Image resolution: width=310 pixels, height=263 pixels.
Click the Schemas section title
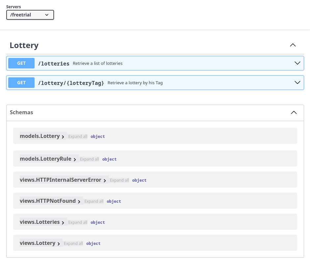point(21,112)
